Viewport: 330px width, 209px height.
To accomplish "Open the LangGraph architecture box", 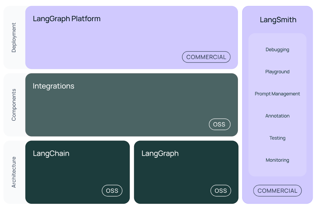I will pos(186,172).
